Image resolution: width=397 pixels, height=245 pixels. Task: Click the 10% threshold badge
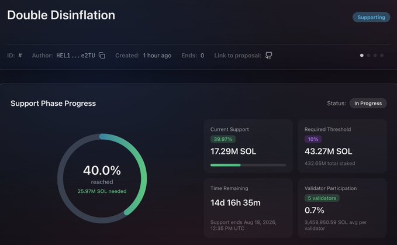point(313,139)
